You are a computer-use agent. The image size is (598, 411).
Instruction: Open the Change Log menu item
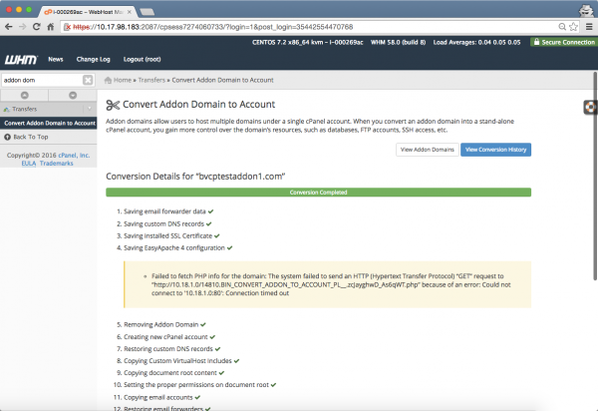93,59
